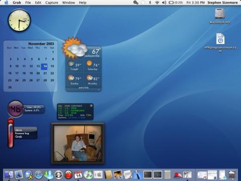Open the first black Terminal screen icon
The width and height of the screenshot is (241, 181).
[148, 175]
